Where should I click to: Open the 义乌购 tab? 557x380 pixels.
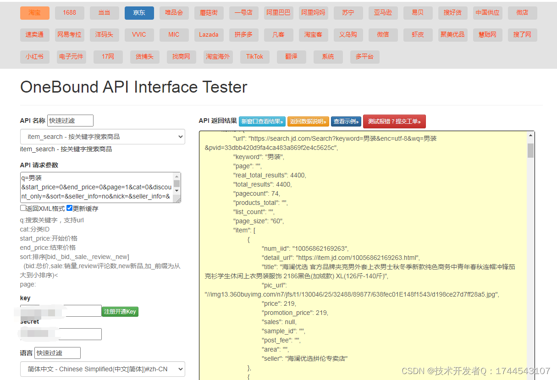click(x=348, y=35)
